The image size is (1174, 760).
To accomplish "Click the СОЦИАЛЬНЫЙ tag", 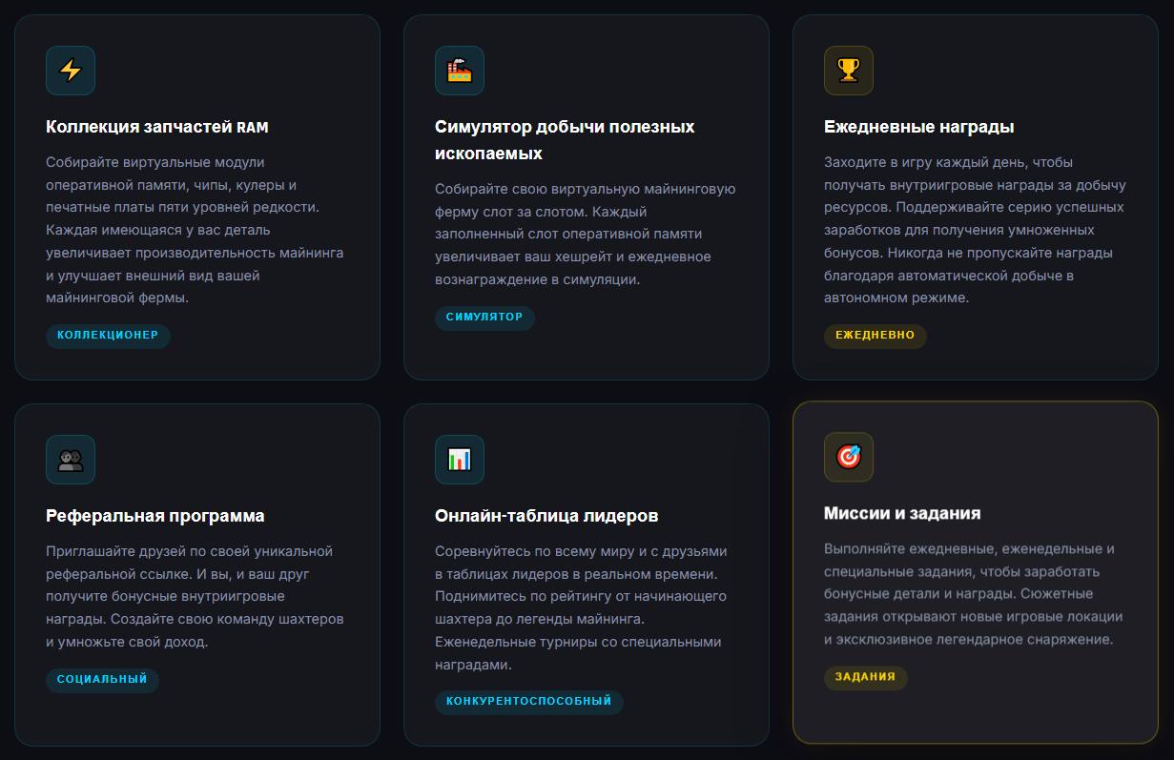I will click(102, 680).
